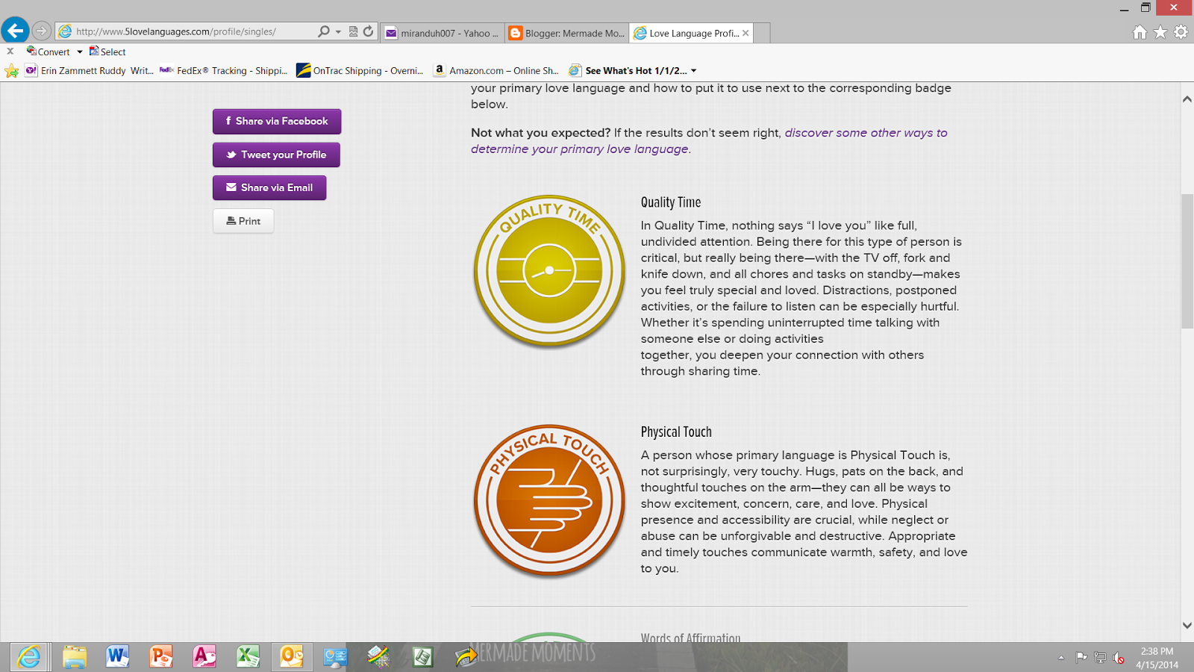Close the Convert toolbar with the X
Viewport: 1194px width, 672px height.
(10, 52)
